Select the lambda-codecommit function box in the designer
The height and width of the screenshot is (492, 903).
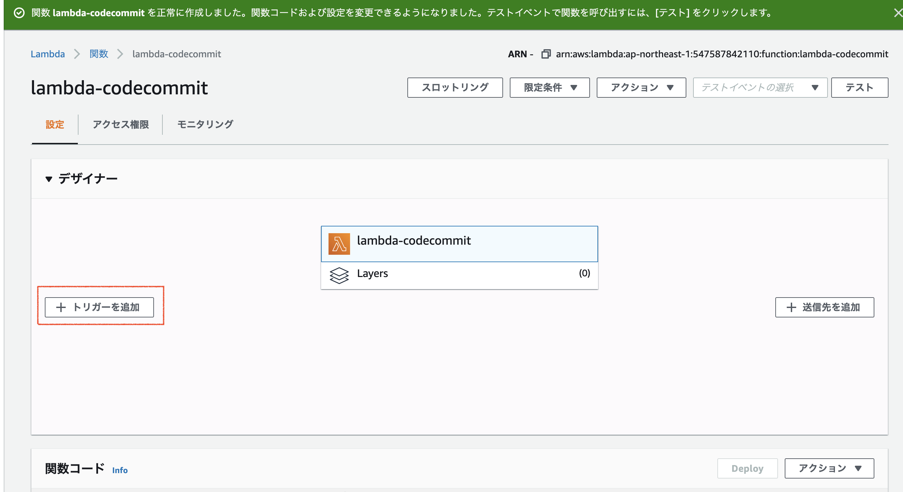(x=459, y=244)
